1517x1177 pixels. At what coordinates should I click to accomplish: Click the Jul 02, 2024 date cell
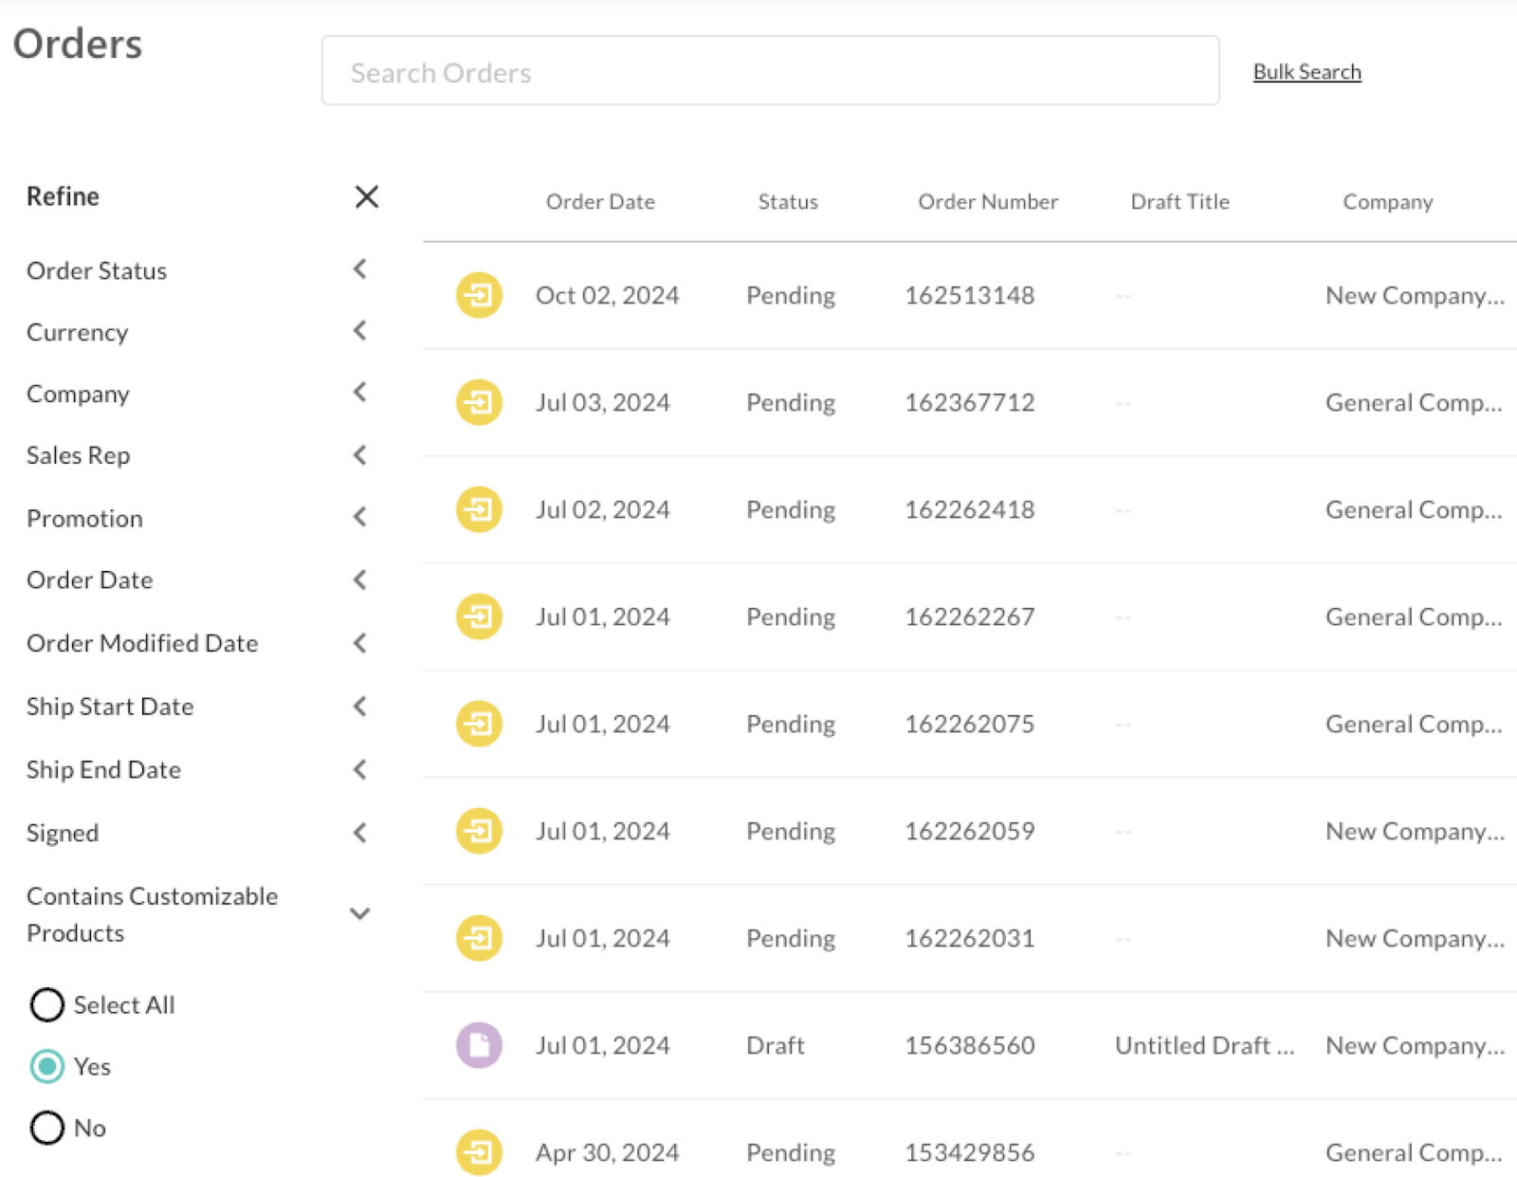pos(603,509)
